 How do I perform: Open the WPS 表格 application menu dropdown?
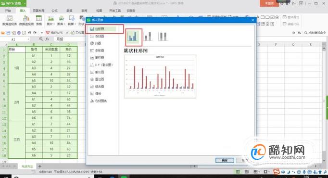coord(25,3)
